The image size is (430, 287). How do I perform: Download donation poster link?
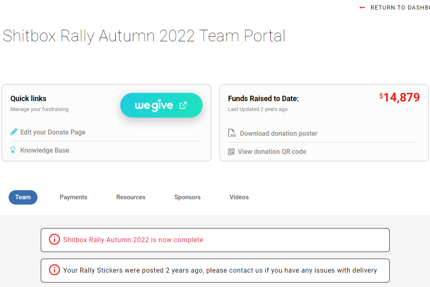pyautogui.click(x=278, y=134)
